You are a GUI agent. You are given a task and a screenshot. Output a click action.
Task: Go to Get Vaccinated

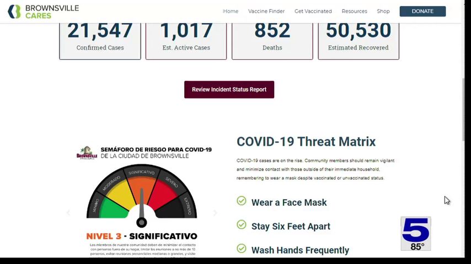[x=313, y=12]
